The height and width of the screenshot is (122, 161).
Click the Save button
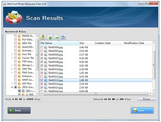pos(142,110)
